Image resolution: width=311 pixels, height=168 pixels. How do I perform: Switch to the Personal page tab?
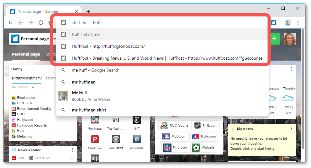point(26,54)
